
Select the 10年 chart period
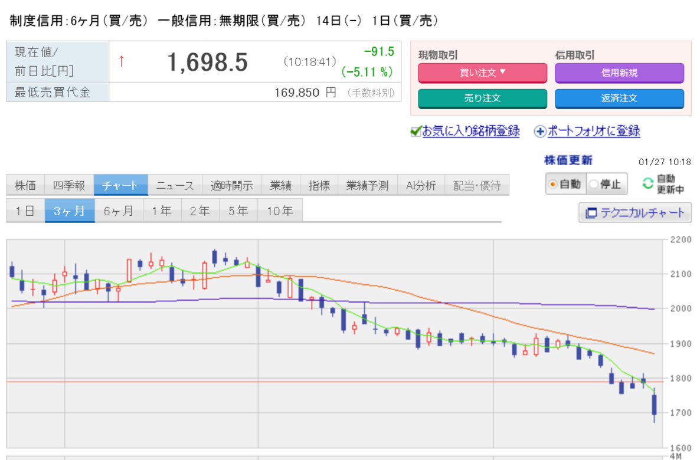tap(280, 211)
